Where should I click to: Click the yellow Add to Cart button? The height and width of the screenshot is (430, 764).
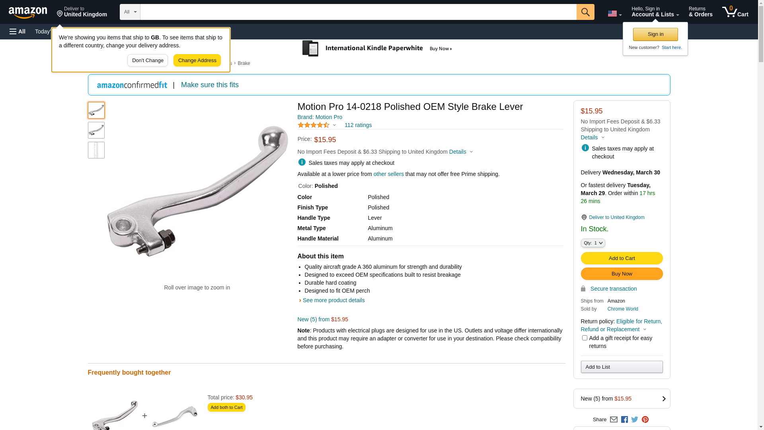pos(622,258)
